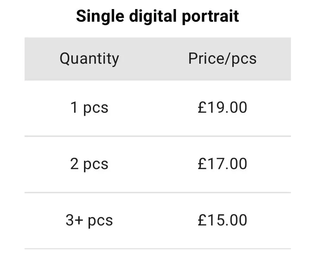Click the digit 2 in "2 pcs"

point(74,164)
